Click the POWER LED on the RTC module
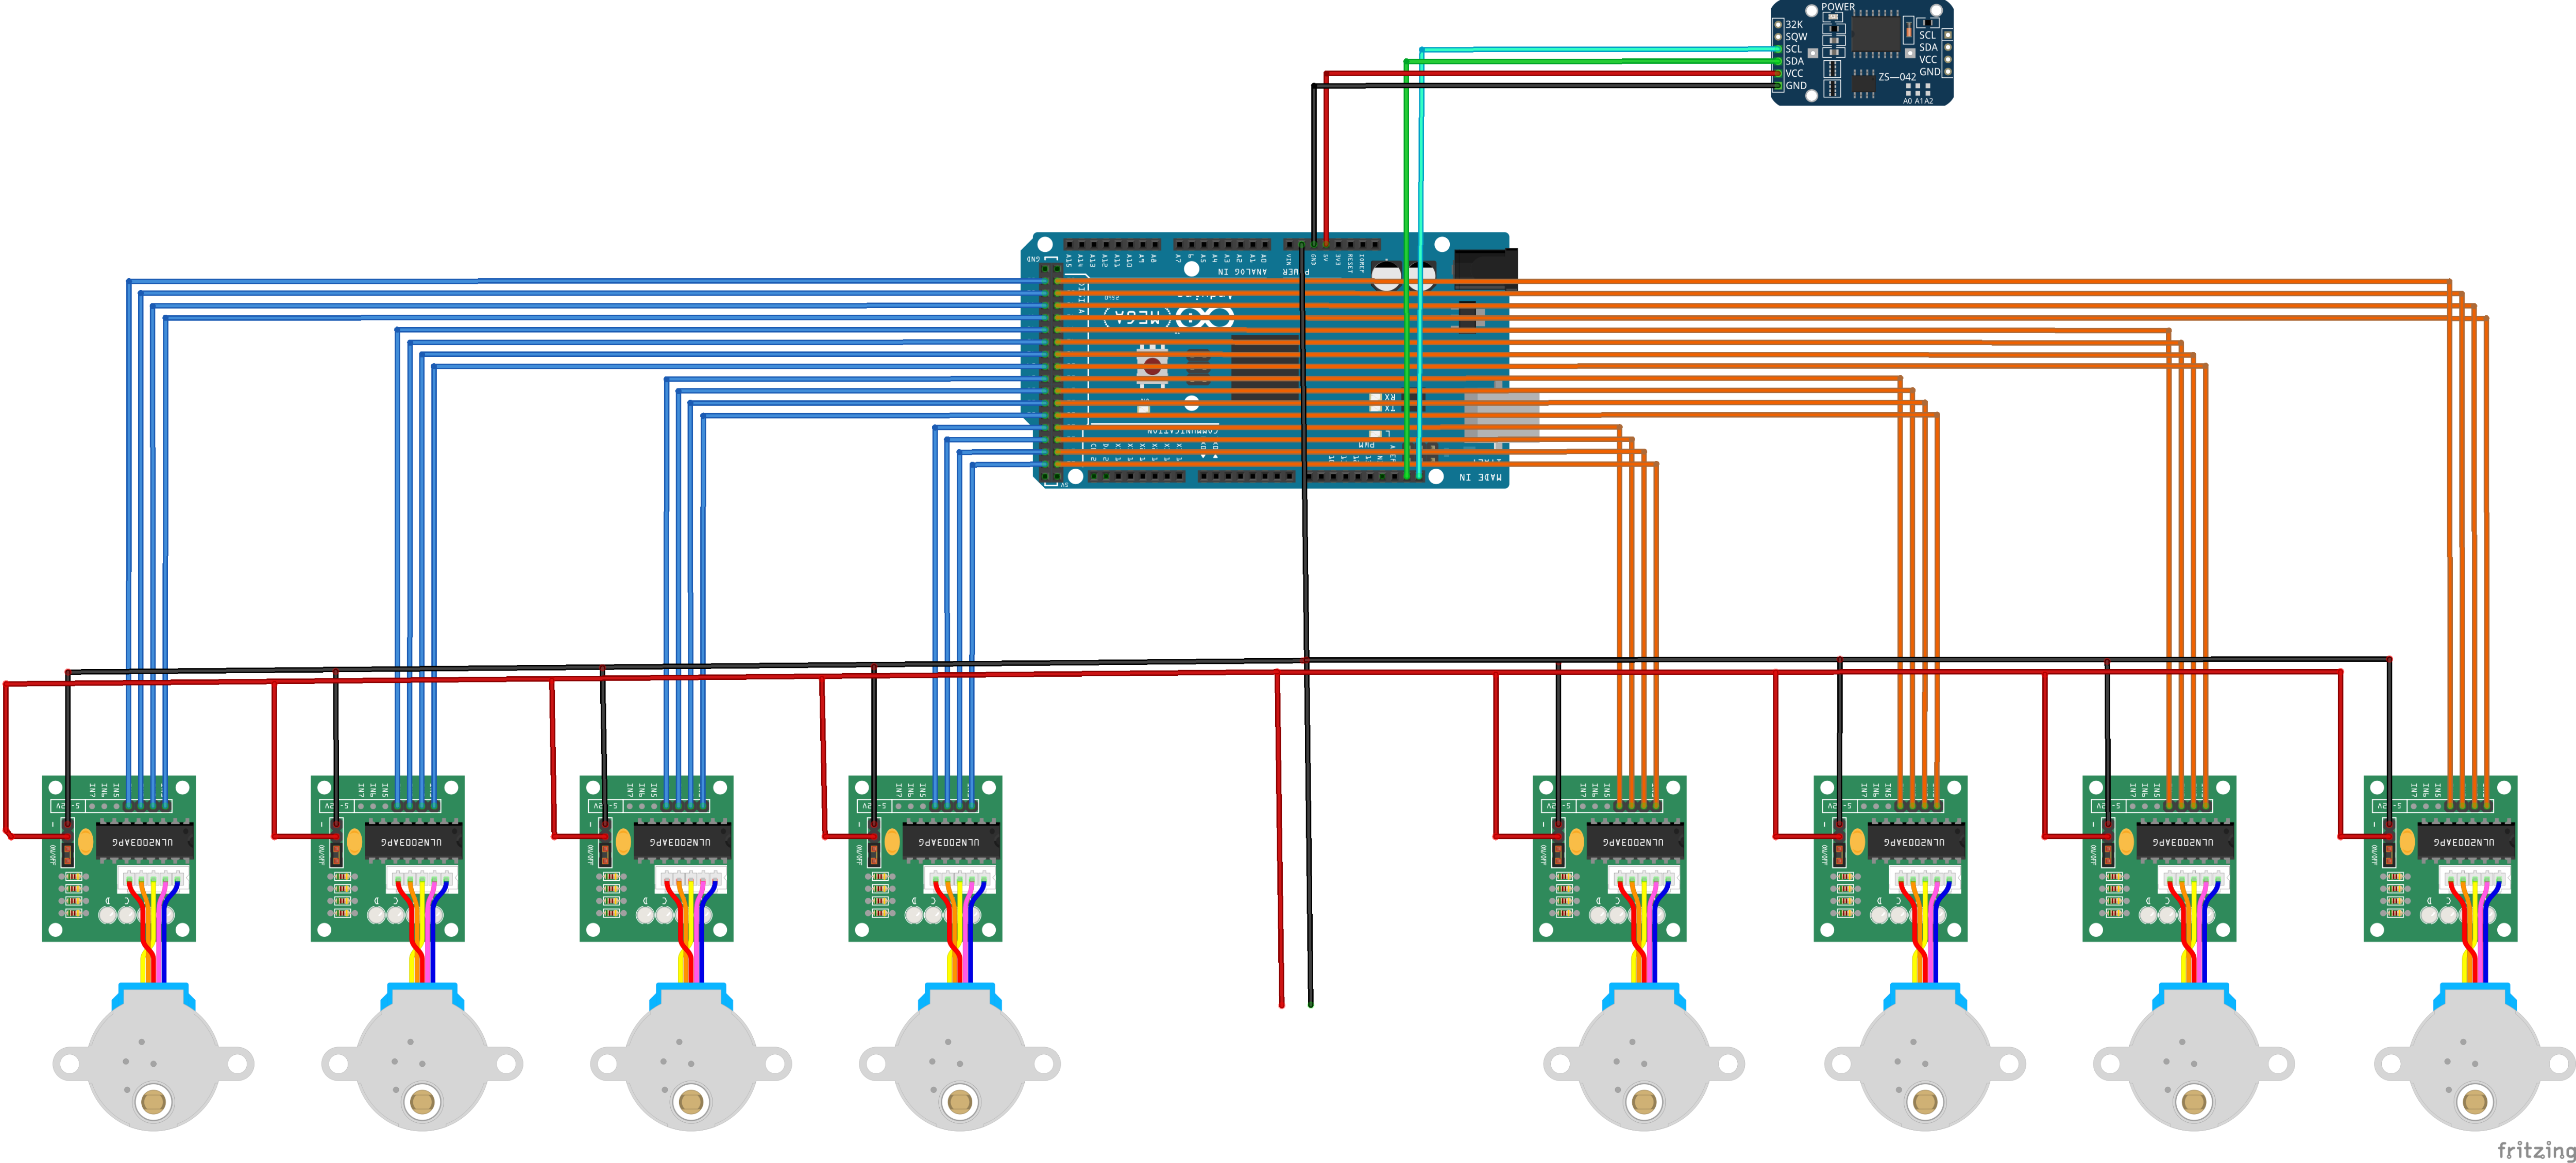2576x1163 pixels. point(1834,16)
